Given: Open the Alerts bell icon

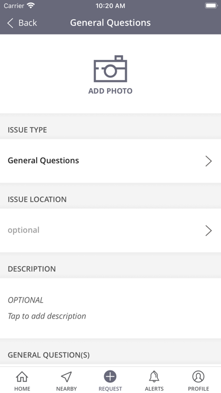Looking at the screenshot, I should click(x=154, y=377).
